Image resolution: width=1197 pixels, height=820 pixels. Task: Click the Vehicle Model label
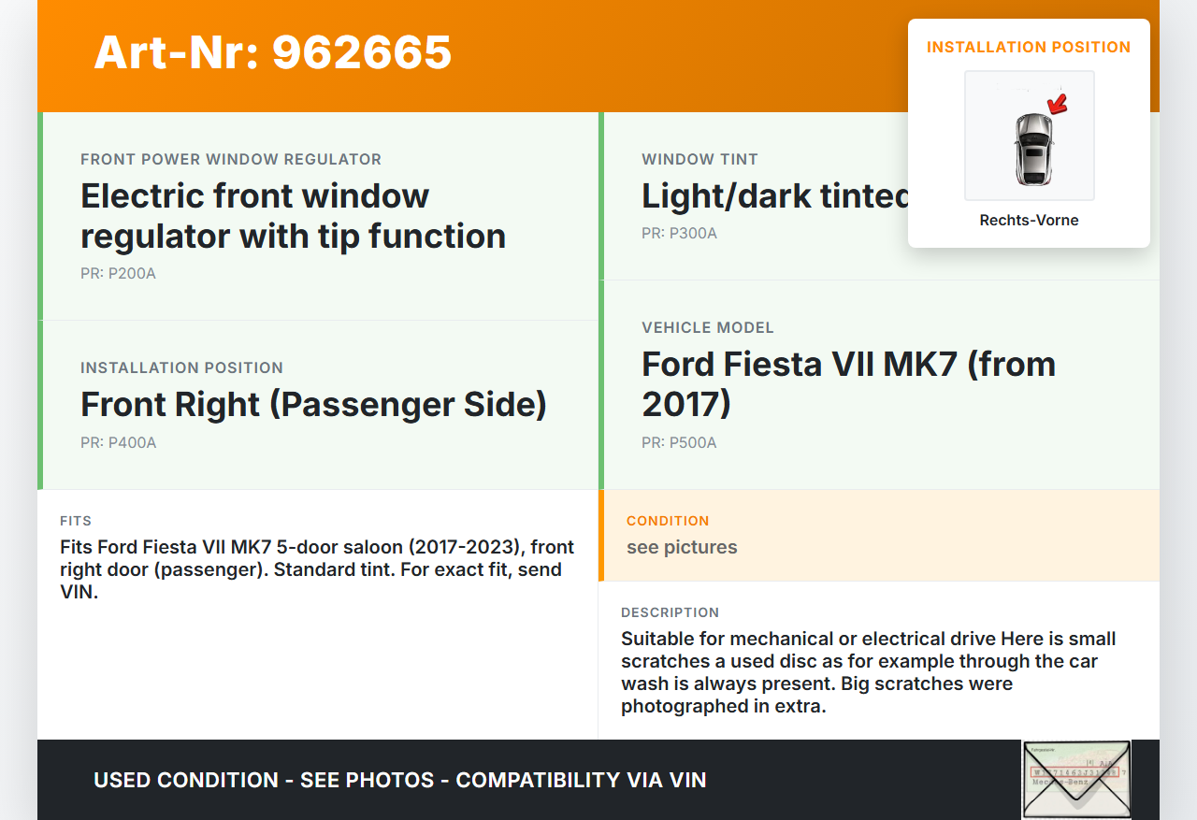(707, 327)
